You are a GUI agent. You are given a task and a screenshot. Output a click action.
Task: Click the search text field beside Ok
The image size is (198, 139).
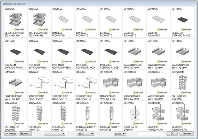coord(151,133)
